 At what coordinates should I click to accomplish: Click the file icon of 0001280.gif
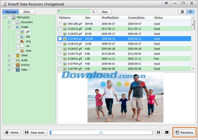65,24
